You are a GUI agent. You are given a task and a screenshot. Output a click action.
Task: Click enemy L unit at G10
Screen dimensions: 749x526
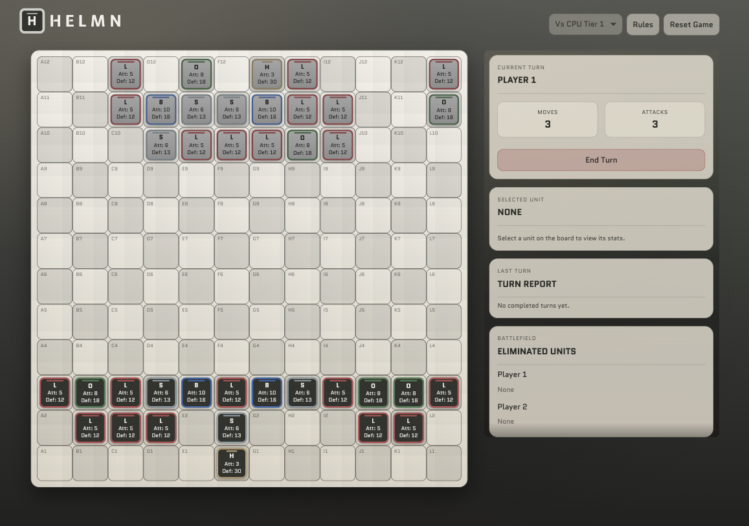click(x=267, y=145)
